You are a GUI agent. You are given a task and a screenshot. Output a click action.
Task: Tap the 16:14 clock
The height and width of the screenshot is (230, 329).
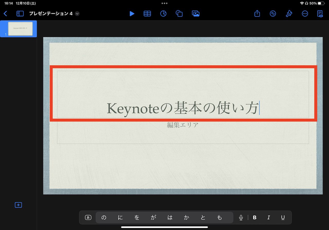8,3
